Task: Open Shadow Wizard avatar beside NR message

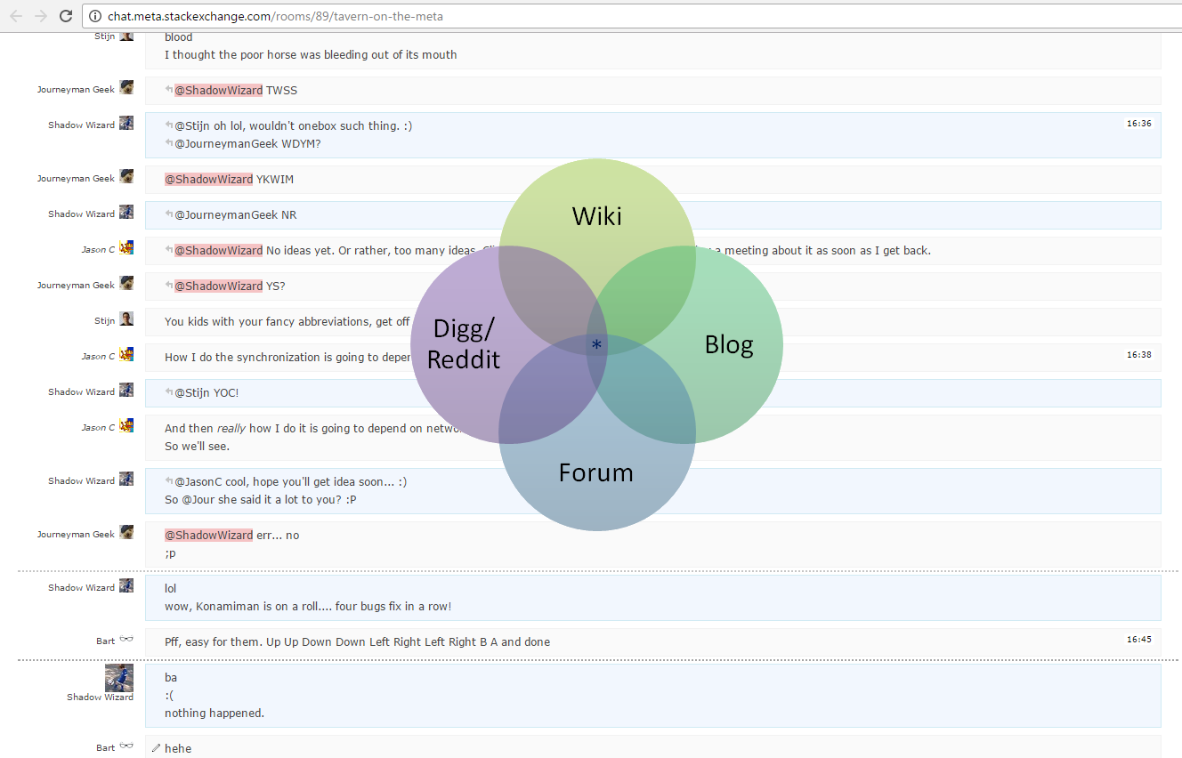Action: click(126, 212)
